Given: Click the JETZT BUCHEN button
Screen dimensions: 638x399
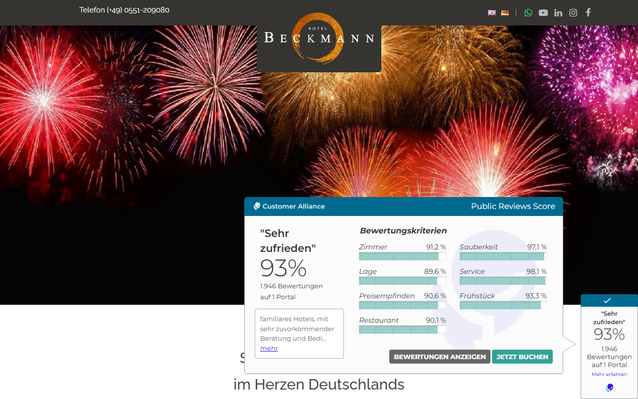Looking at the screenshot, I should tap(522, 357).
